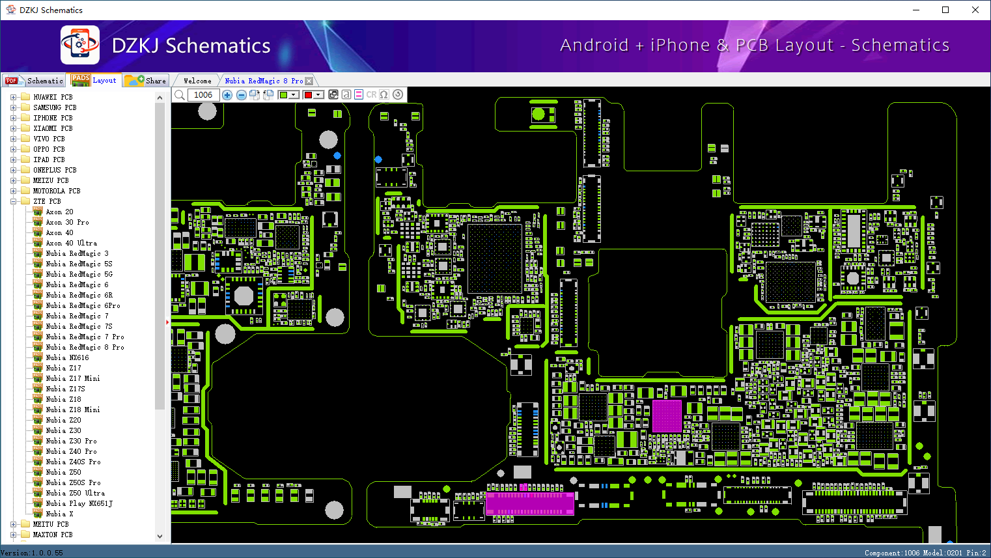
Task: Switch to the Layout tab
Action: 94,80
